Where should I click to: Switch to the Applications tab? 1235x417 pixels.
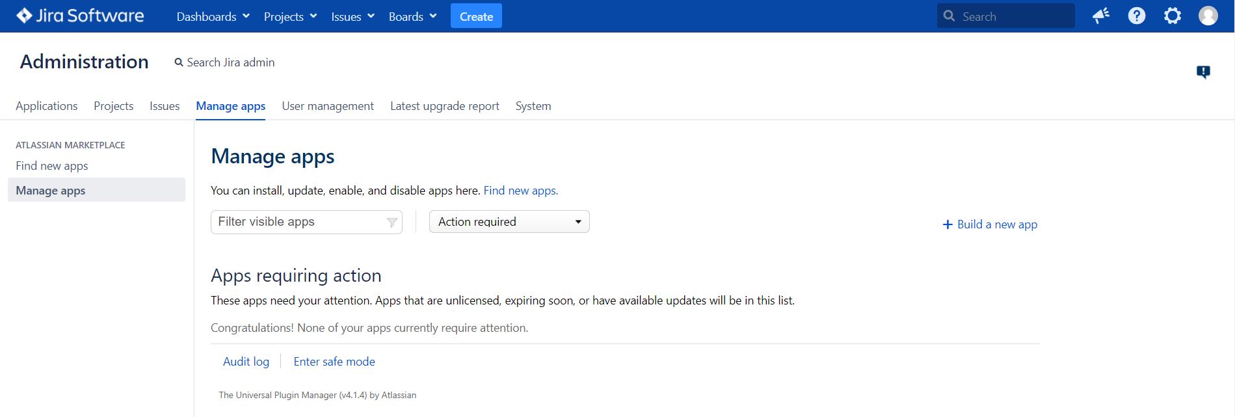pos(46,106)
